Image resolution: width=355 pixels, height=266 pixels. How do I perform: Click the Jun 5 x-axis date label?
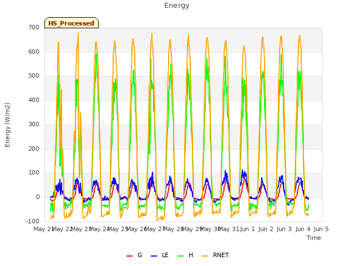point(321,229)
